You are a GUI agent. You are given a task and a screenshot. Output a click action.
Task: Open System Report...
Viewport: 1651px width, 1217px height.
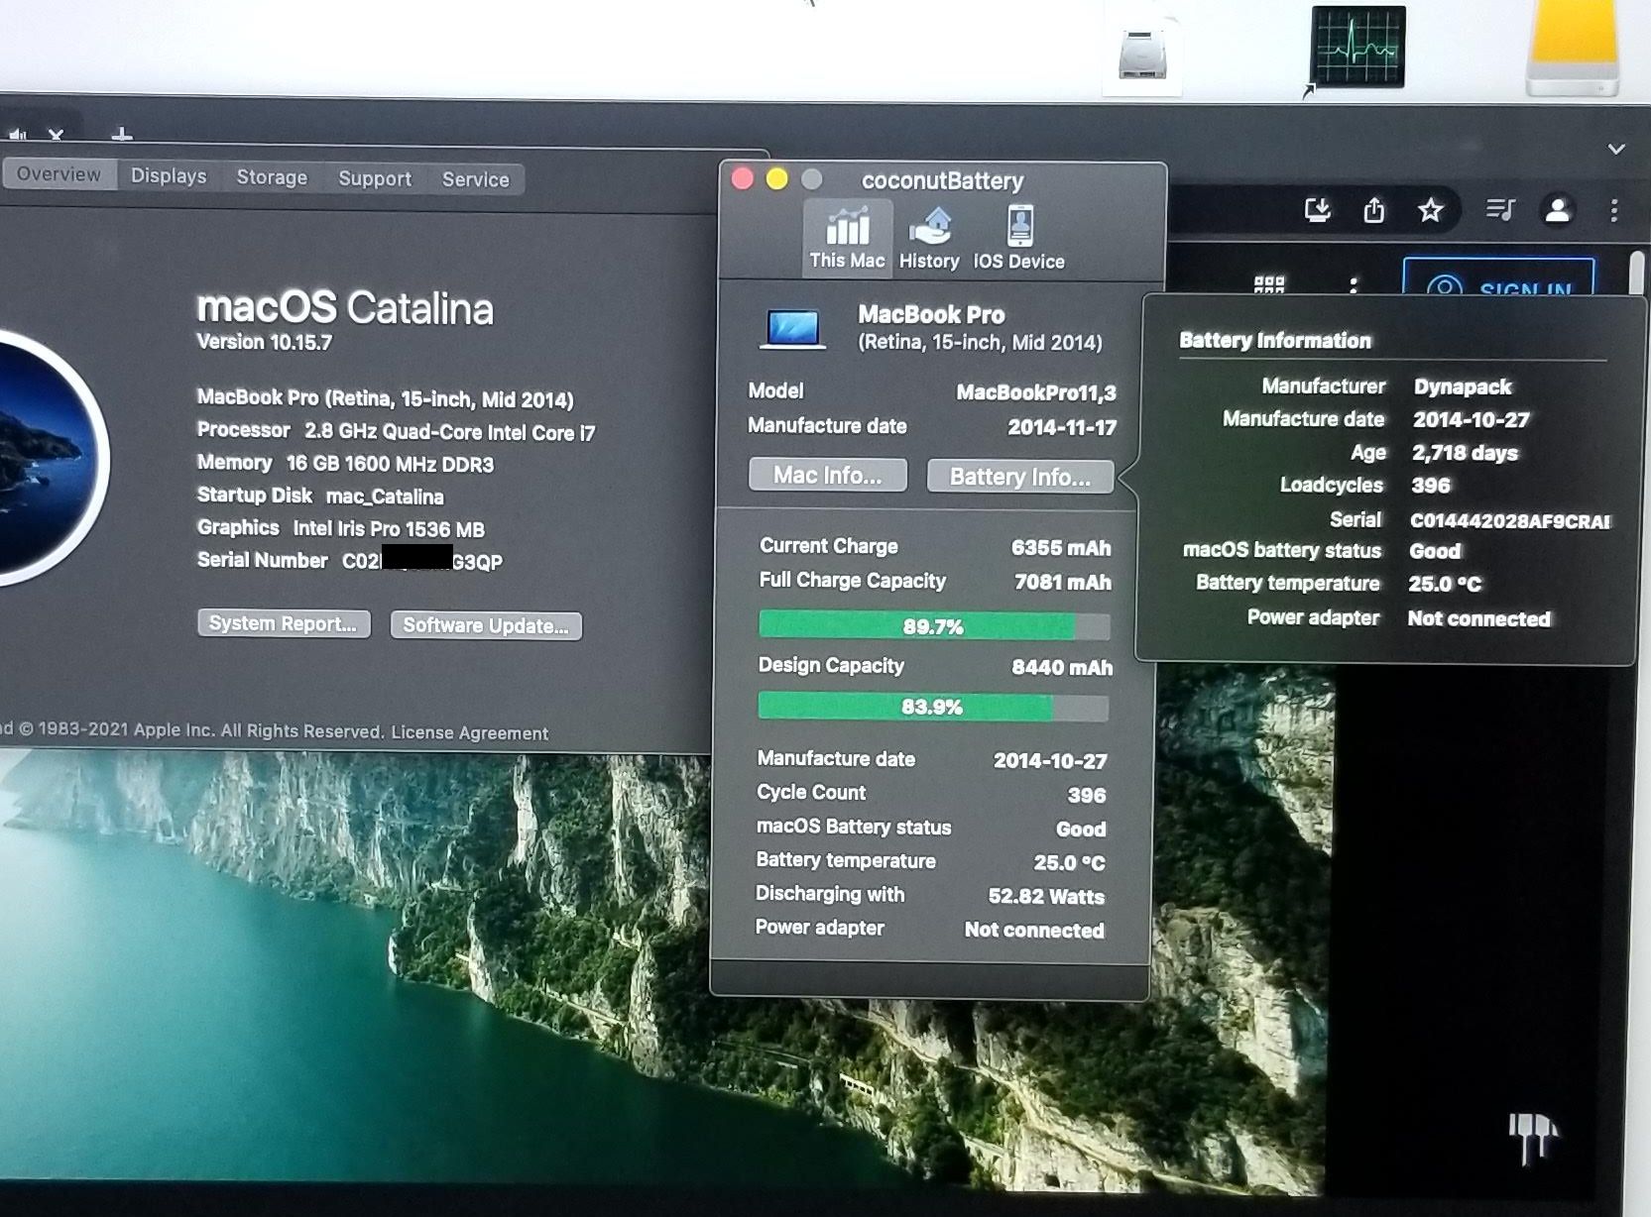pos(284,623)
